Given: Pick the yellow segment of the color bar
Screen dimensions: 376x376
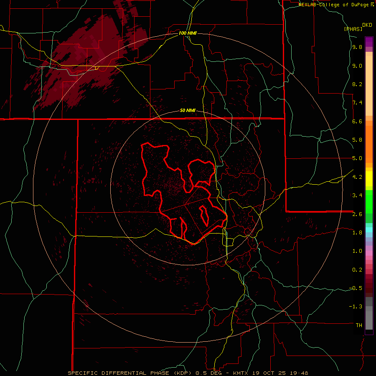Looking at the screenshot, I should (x=369, y=179).
